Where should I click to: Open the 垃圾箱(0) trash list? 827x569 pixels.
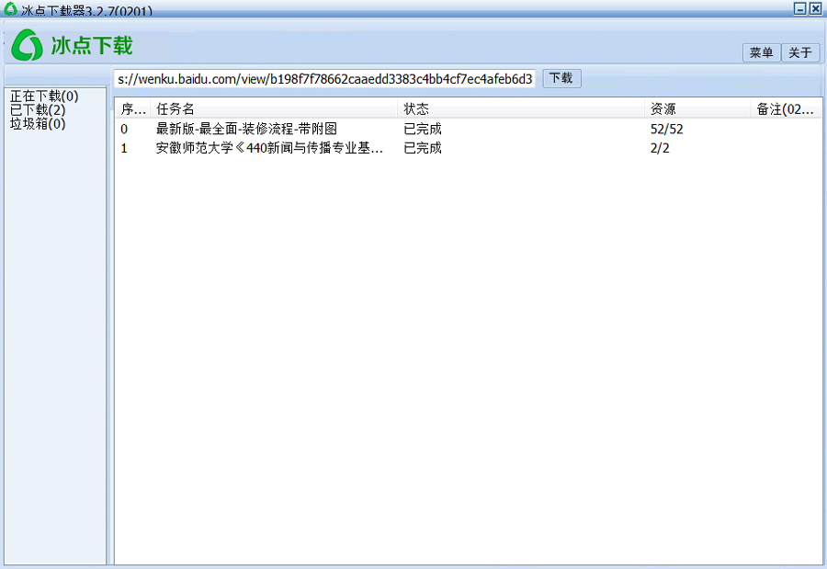38,124
